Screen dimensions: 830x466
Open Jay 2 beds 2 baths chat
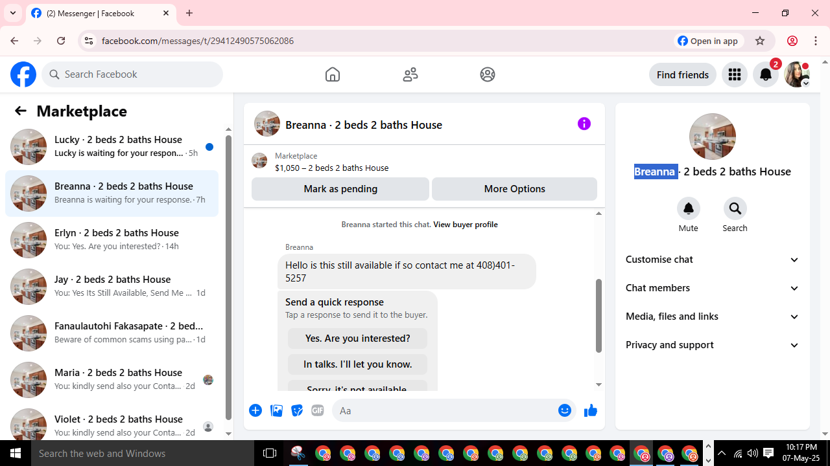pos(112,287)
